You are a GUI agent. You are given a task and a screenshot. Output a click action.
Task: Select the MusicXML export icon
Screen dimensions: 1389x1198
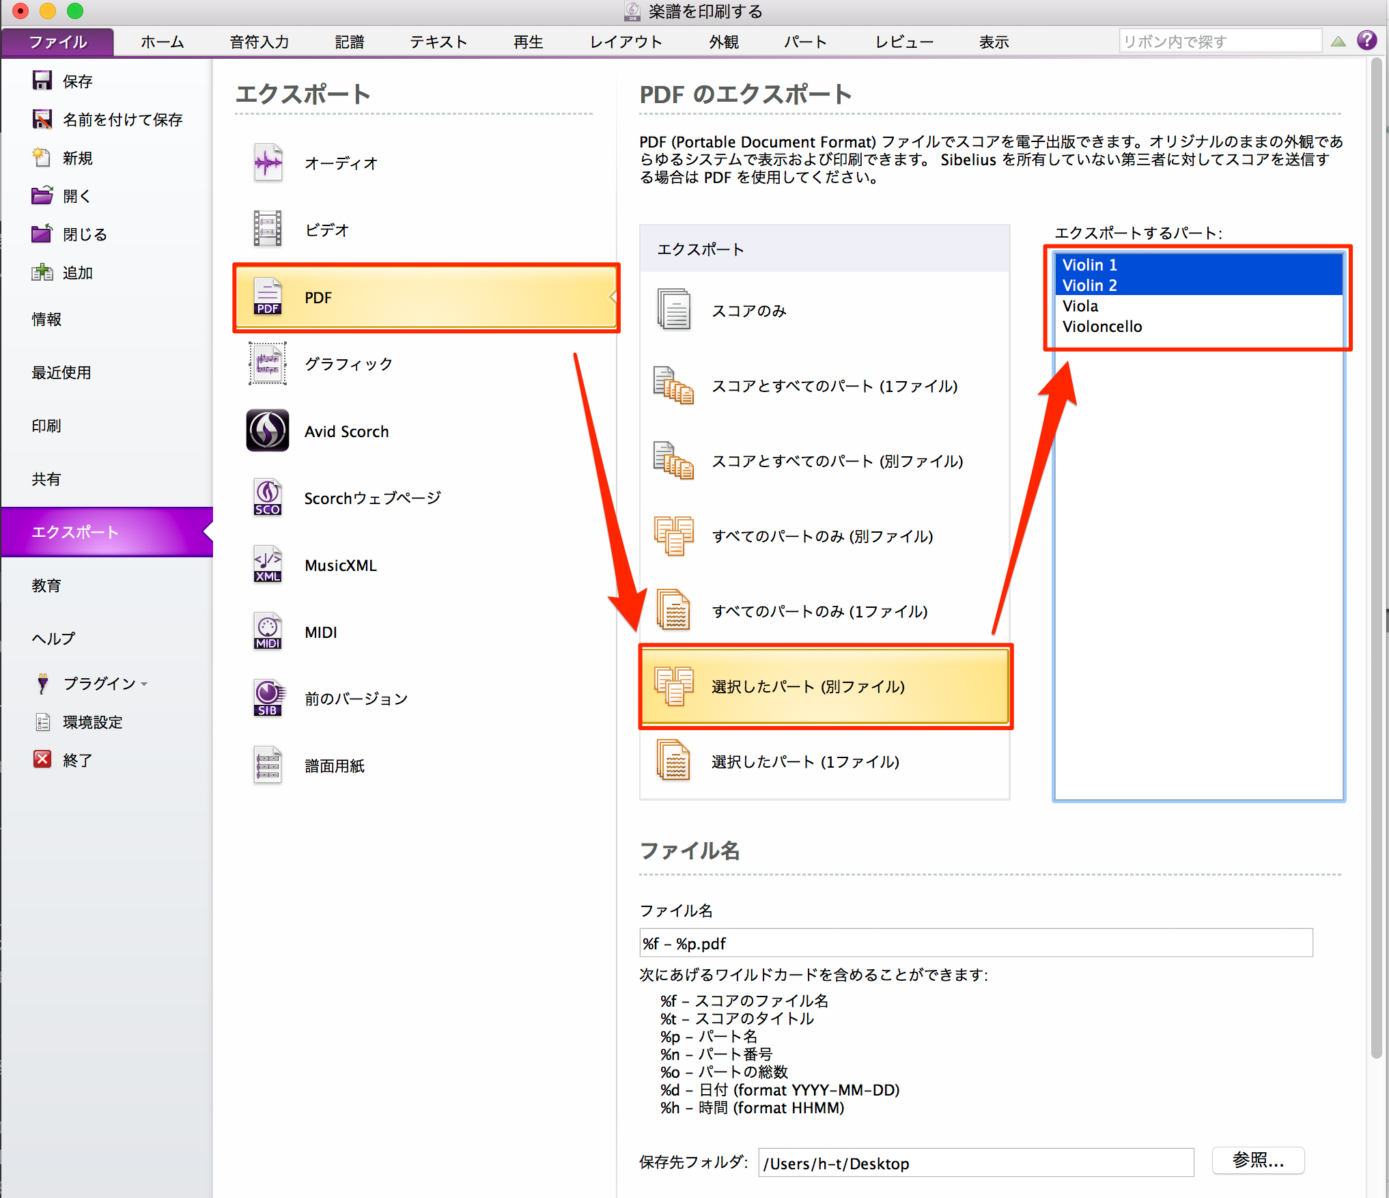(x=268, y=564)
